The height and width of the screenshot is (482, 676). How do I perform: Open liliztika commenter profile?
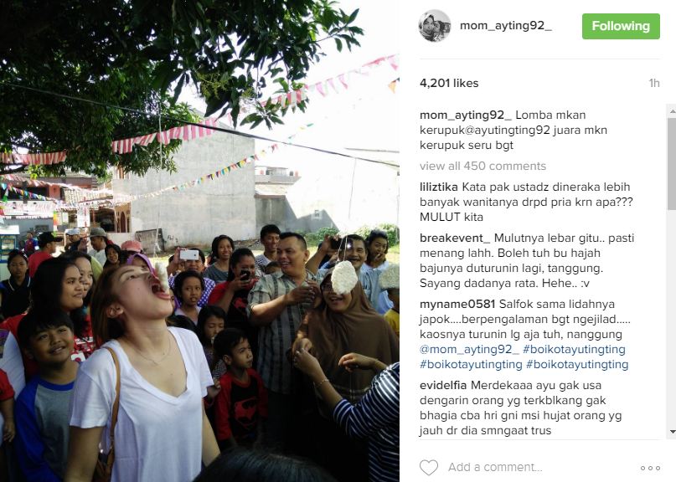[x=438, y=187]
